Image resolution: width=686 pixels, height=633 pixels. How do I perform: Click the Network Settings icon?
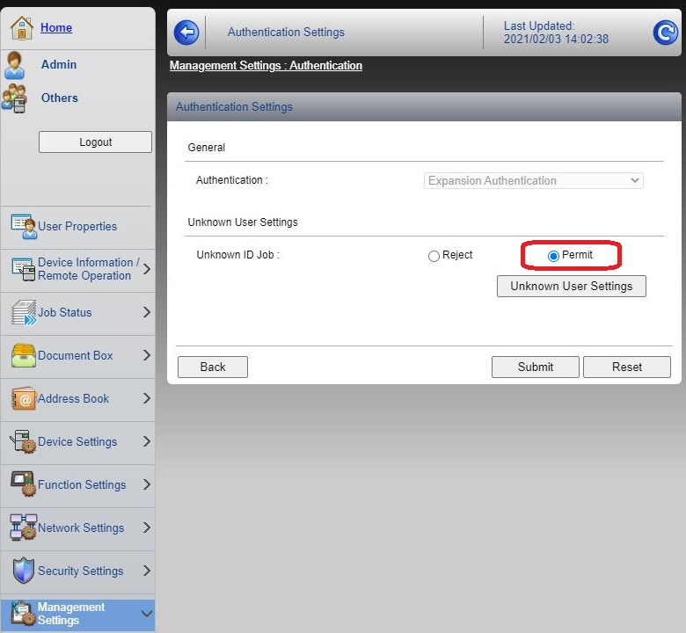(x=23, y=527)
